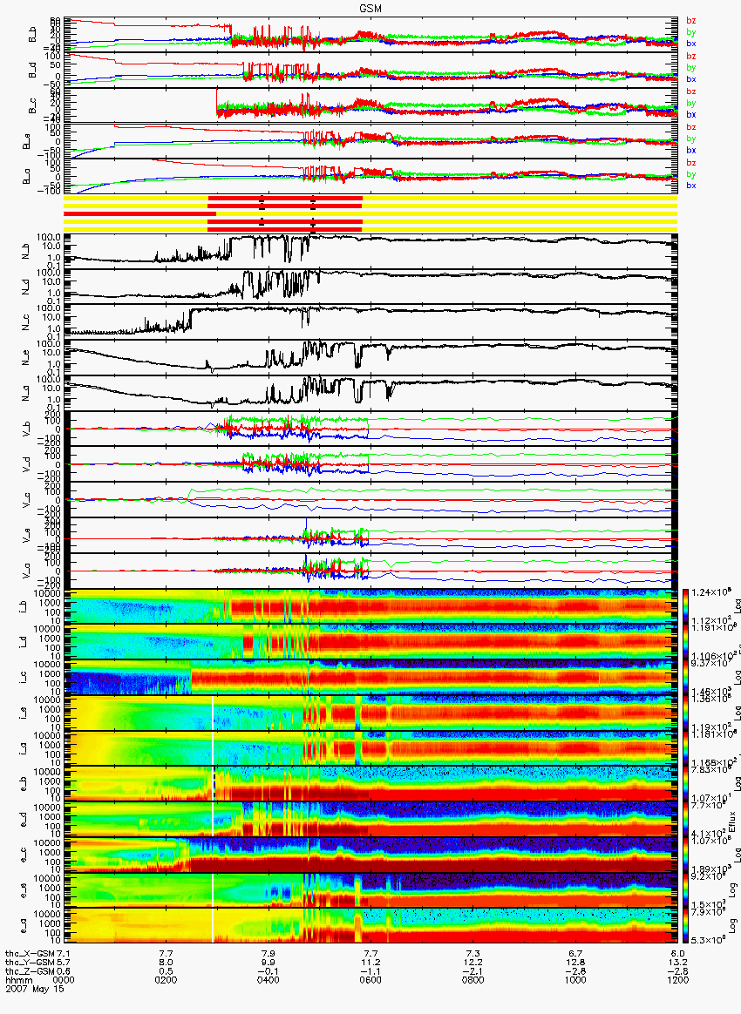This screenshot has width=741, height=1014.
Task: Click the bz legend label of panel B_a
Action: [691, 163]
